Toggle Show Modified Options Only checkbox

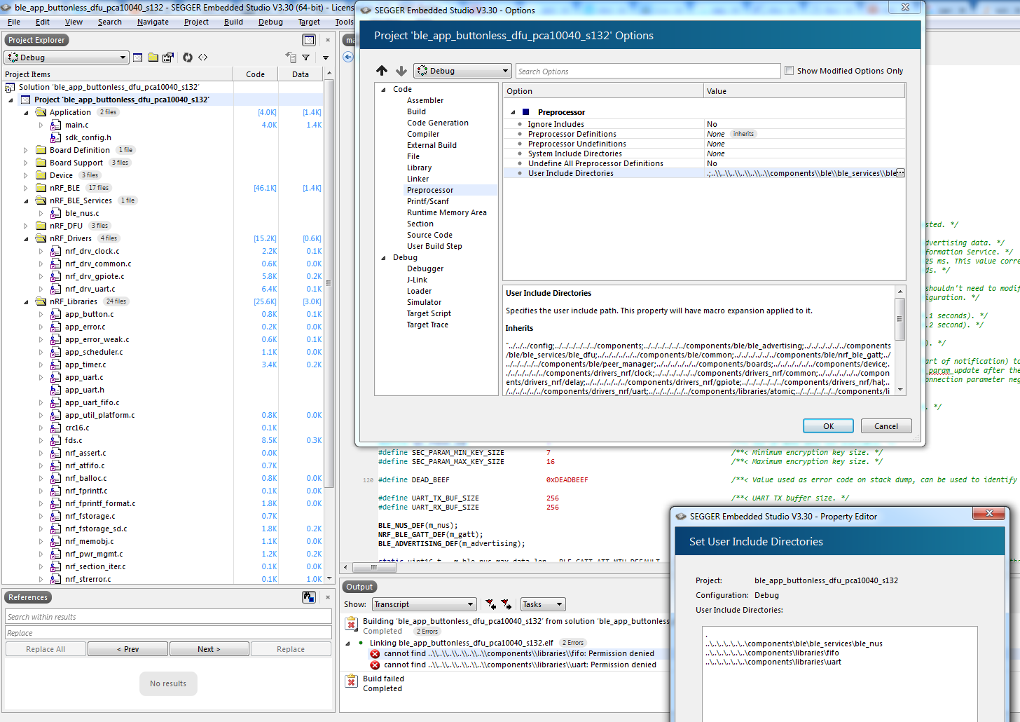click(790, 71)
